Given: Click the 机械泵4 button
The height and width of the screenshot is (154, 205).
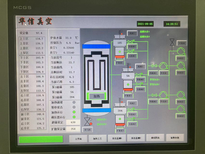Looking at the screenshot, I should 181,116.
